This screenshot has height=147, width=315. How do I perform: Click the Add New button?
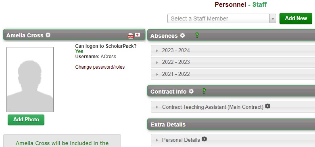(x=296, y=18)
